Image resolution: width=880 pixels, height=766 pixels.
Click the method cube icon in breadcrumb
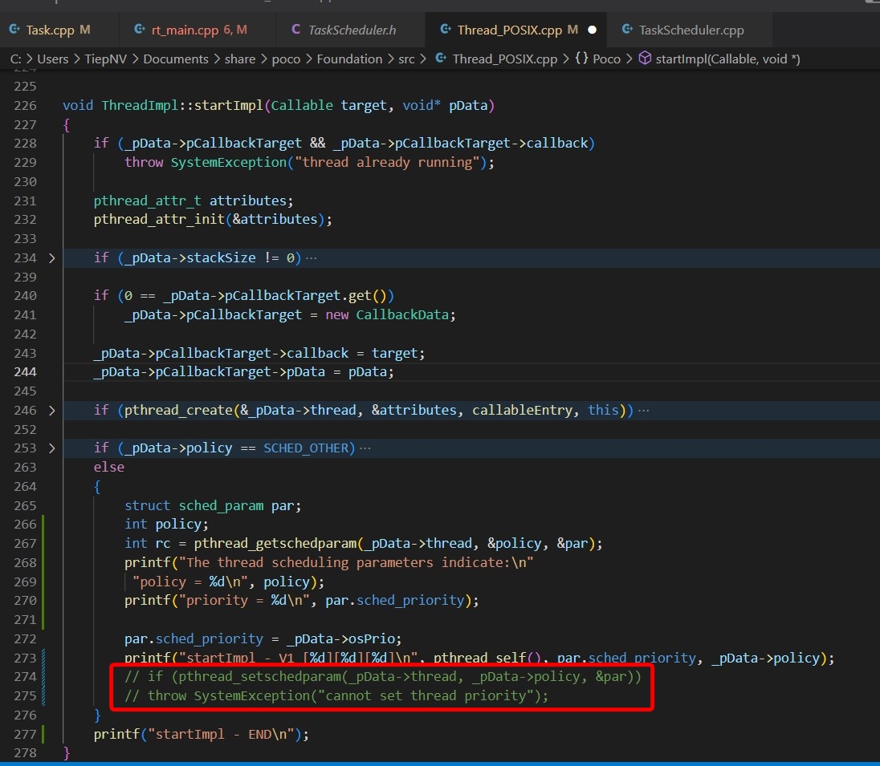[x=645, y=59]
